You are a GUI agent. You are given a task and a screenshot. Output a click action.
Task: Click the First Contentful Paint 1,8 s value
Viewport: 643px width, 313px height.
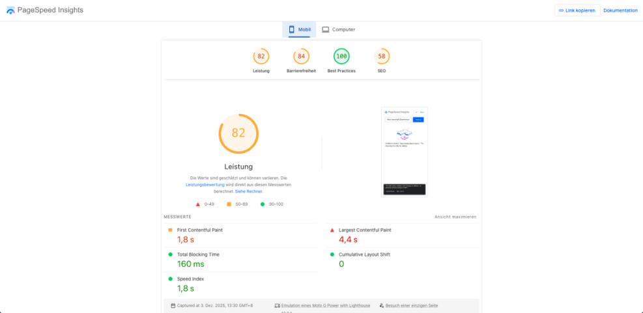186,239
